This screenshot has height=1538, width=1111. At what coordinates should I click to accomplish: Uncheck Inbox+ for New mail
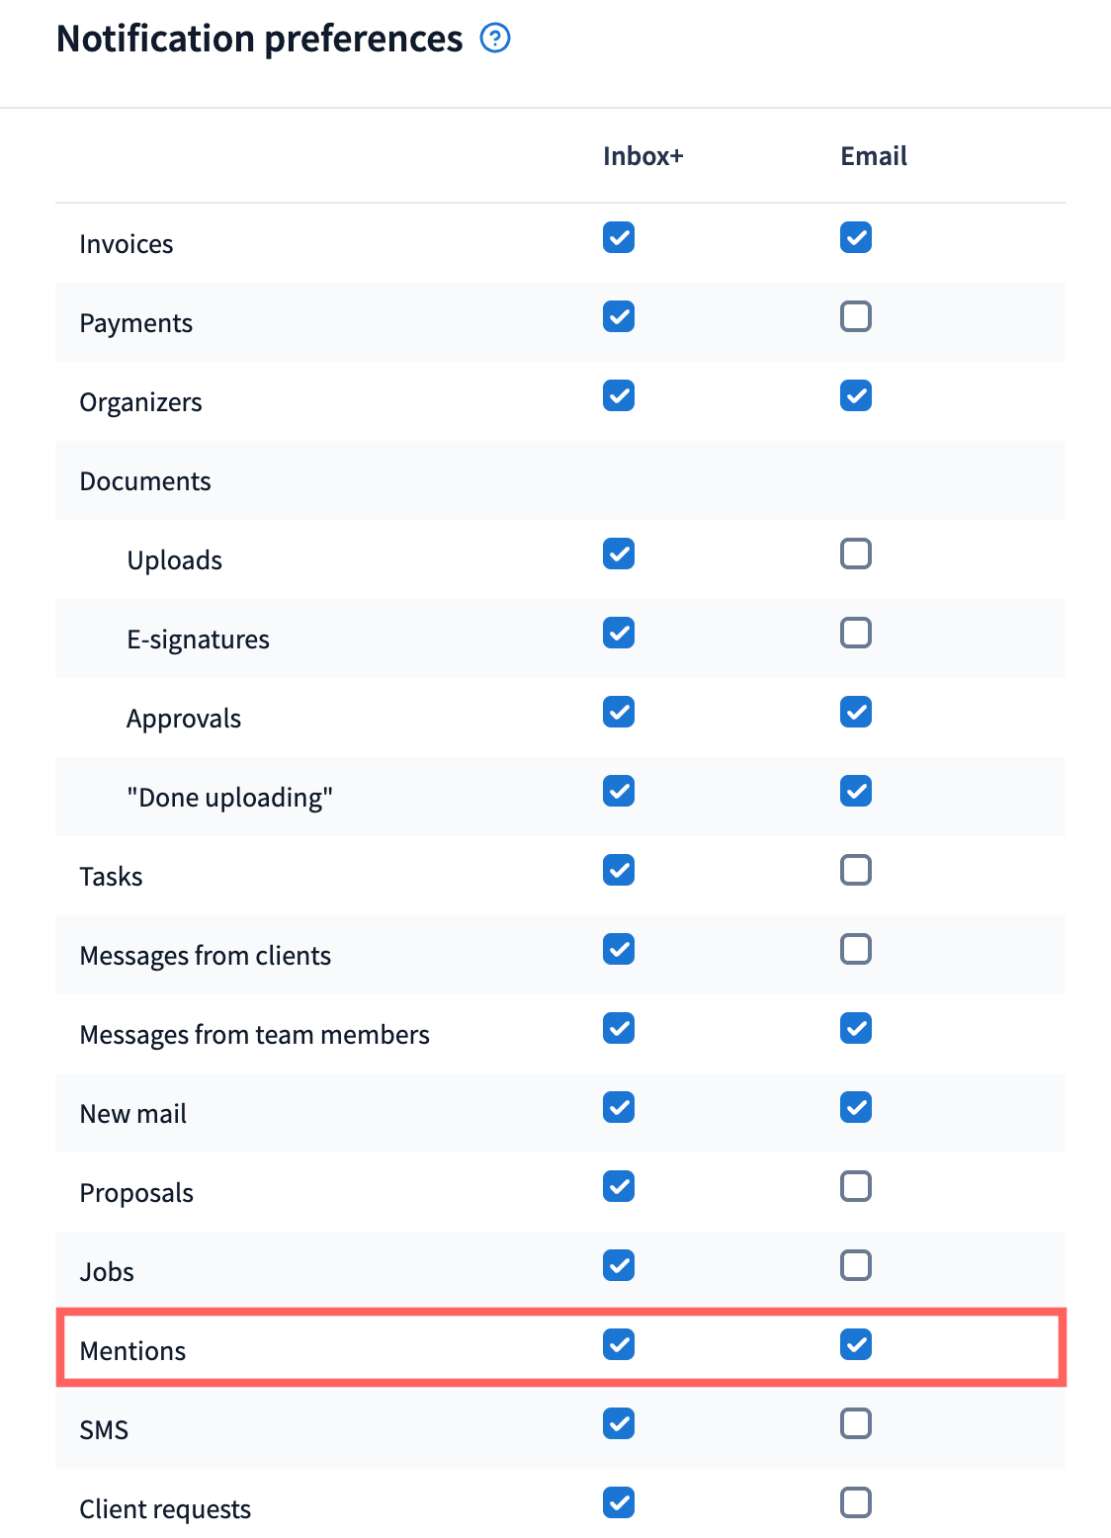point(619,1107)
